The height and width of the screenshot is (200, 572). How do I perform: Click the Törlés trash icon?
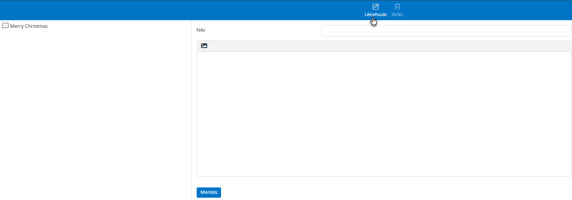[x=397, y=6]
